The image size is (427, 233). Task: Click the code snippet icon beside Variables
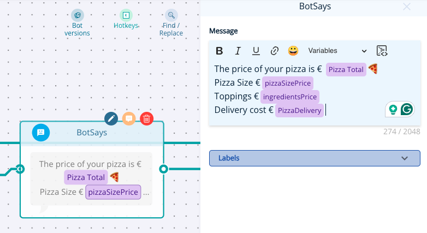tap(382, 51)
